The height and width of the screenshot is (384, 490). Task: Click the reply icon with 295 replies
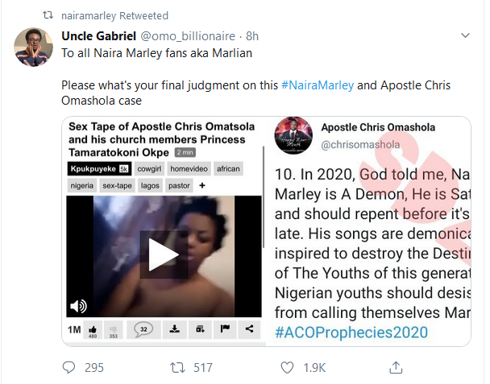pyautogui.click(x=69, y=367)
